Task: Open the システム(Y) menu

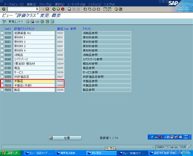Action: click(x=95, y=4)
